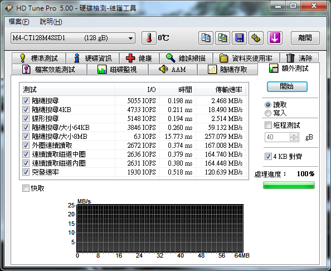331x271 pixels.
Task: Uncheck the 突發速率 checkbox
Action: [x=26, y=172]
